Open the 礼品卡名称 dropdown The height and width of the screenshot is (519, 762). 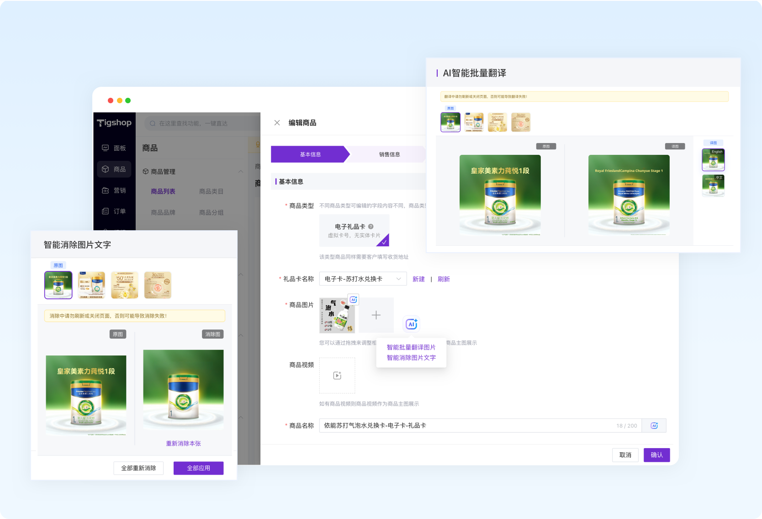click(x=363, y=279)
